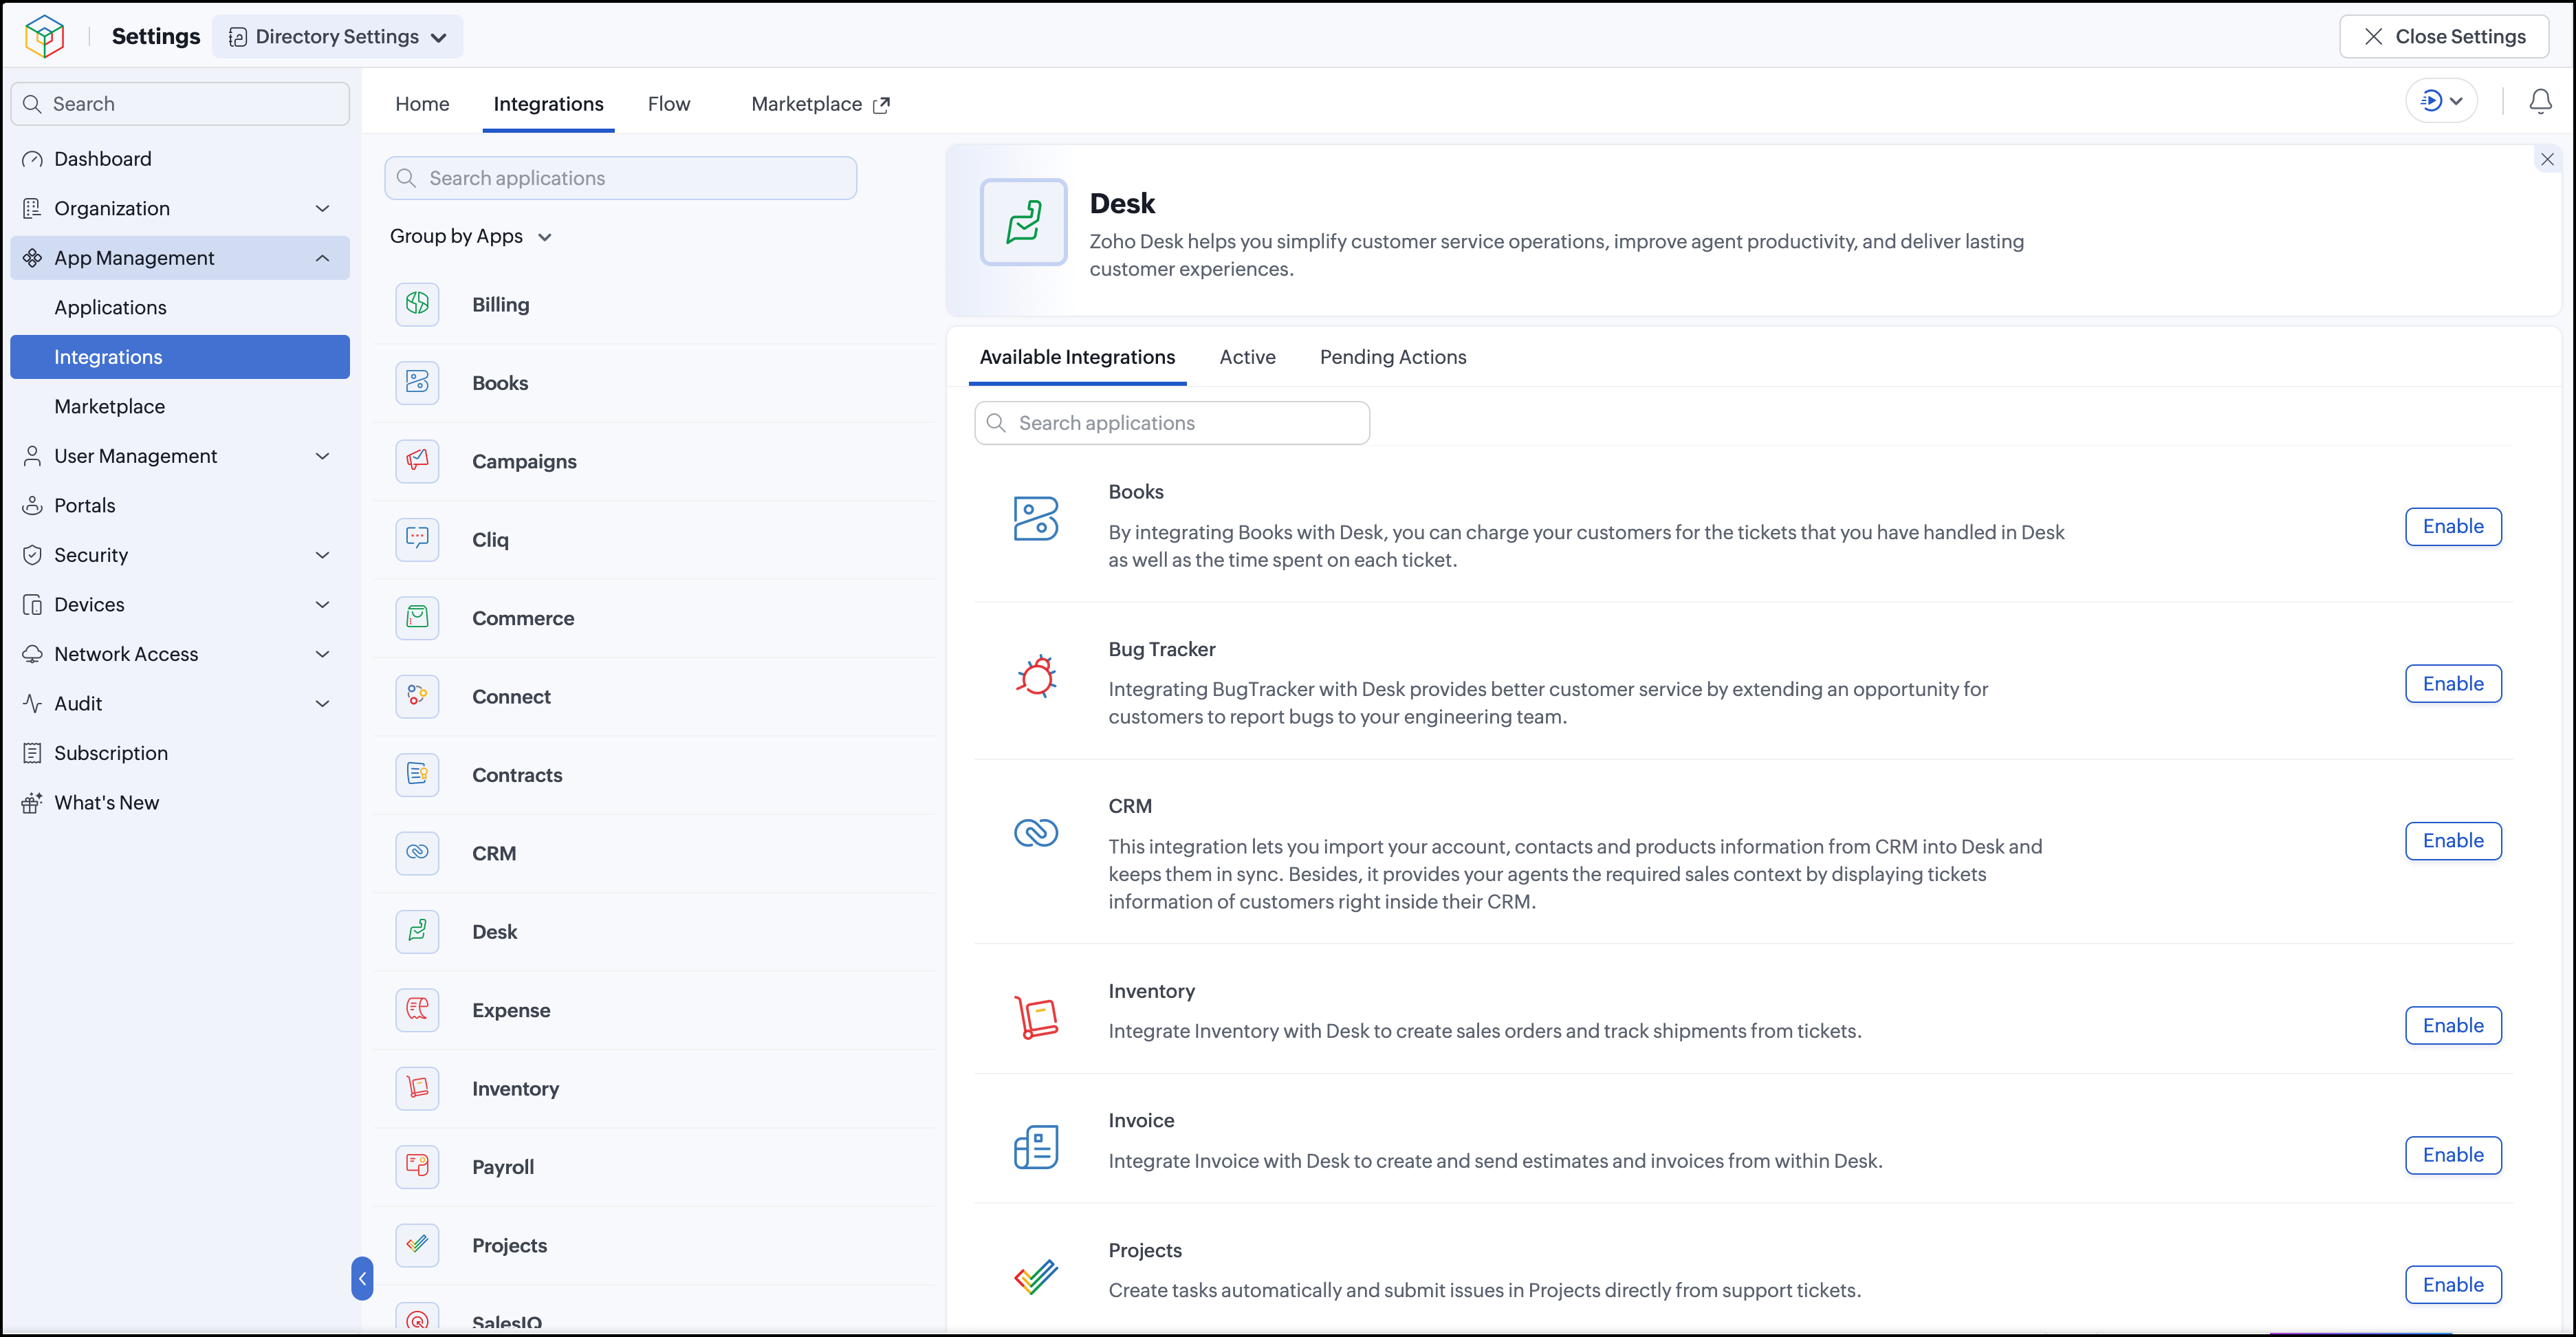
Task: Click the Zoho Directory cube logo
Action: click(44, 36)
